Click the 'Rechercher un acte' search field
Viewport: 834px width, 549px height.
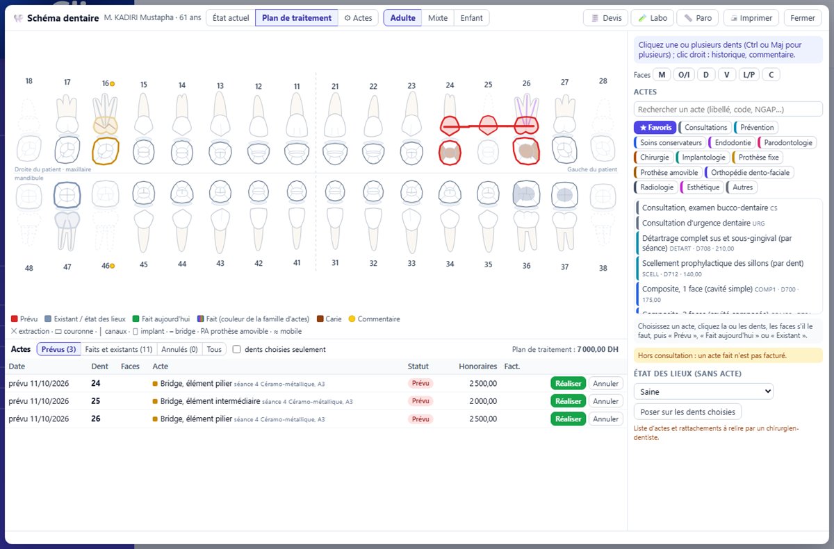click(x=728, y=109)
